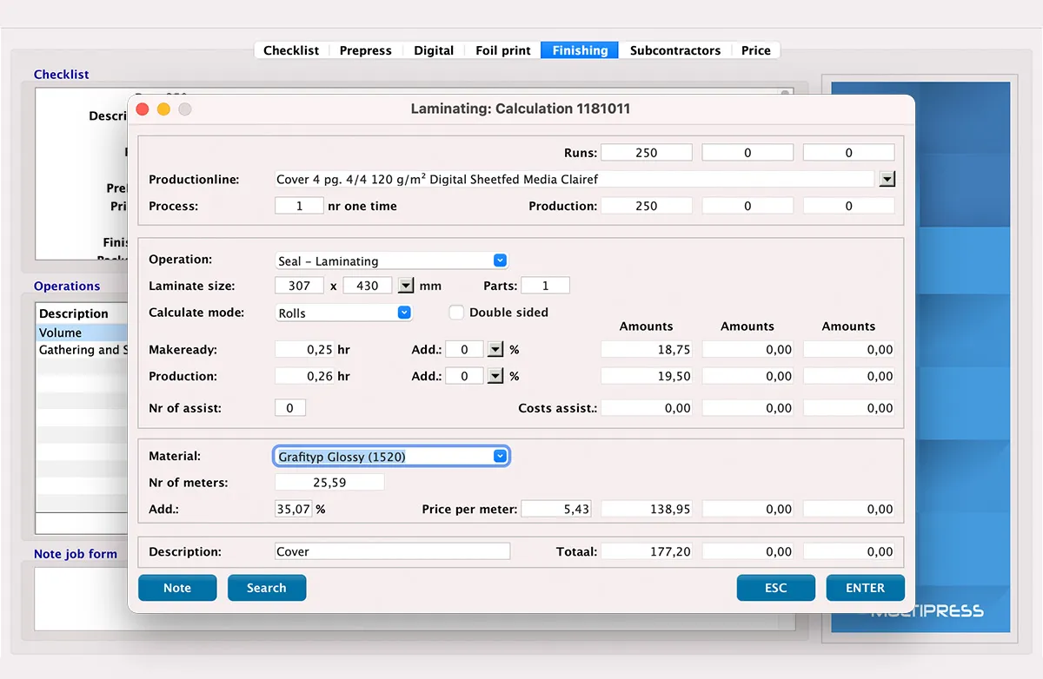This screenshot has width=1043, height=679.
Task: Click the Makeready amount 18,75
Action: (x=647, y=349)
